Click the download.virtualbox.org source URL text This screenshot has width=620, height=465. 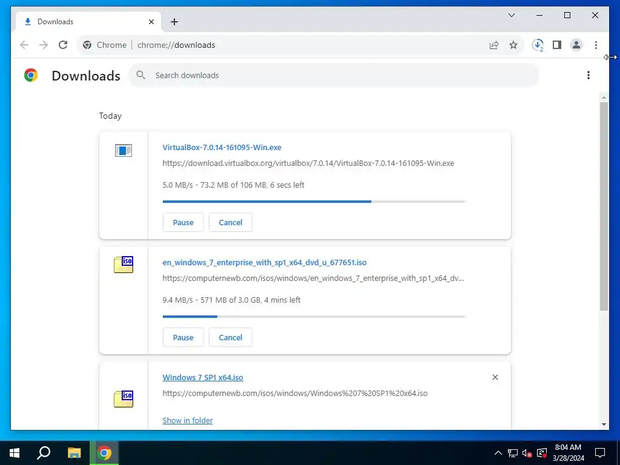coord(308,163)
